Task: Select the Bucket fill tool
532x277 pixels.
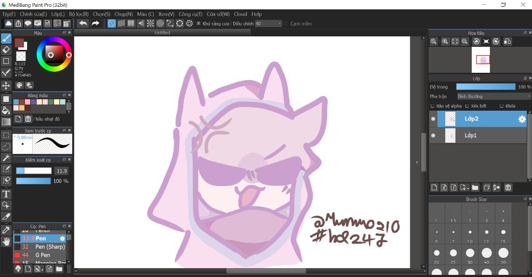Action: coord(6,110)
